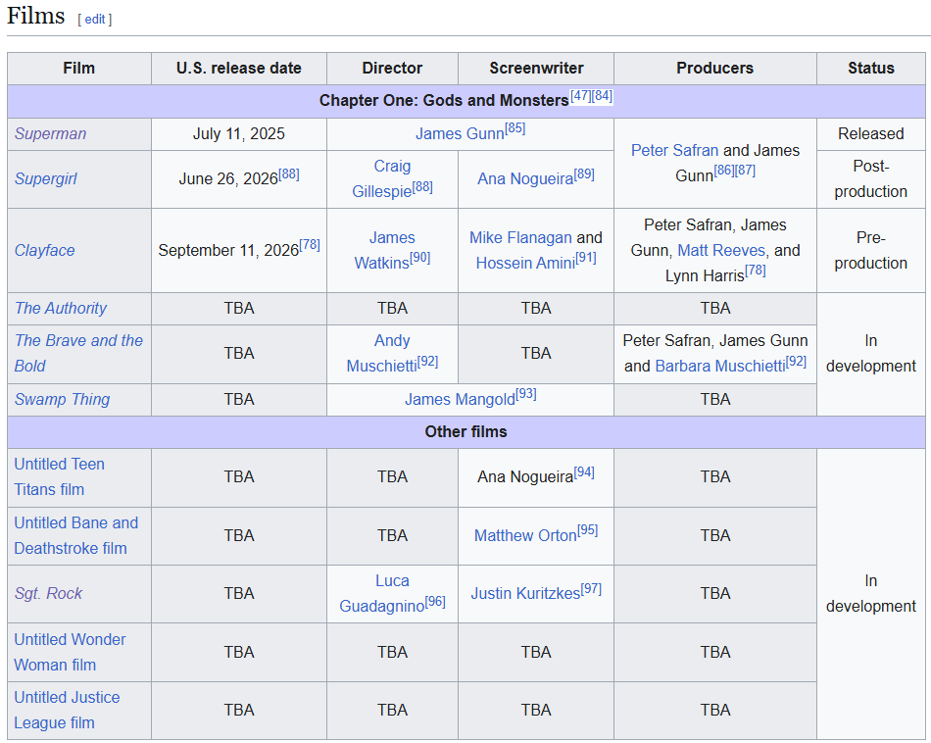Click the 'Pre-production' status cell
Image resolution: width=931 pixels, height=743 pixels.
870,250
